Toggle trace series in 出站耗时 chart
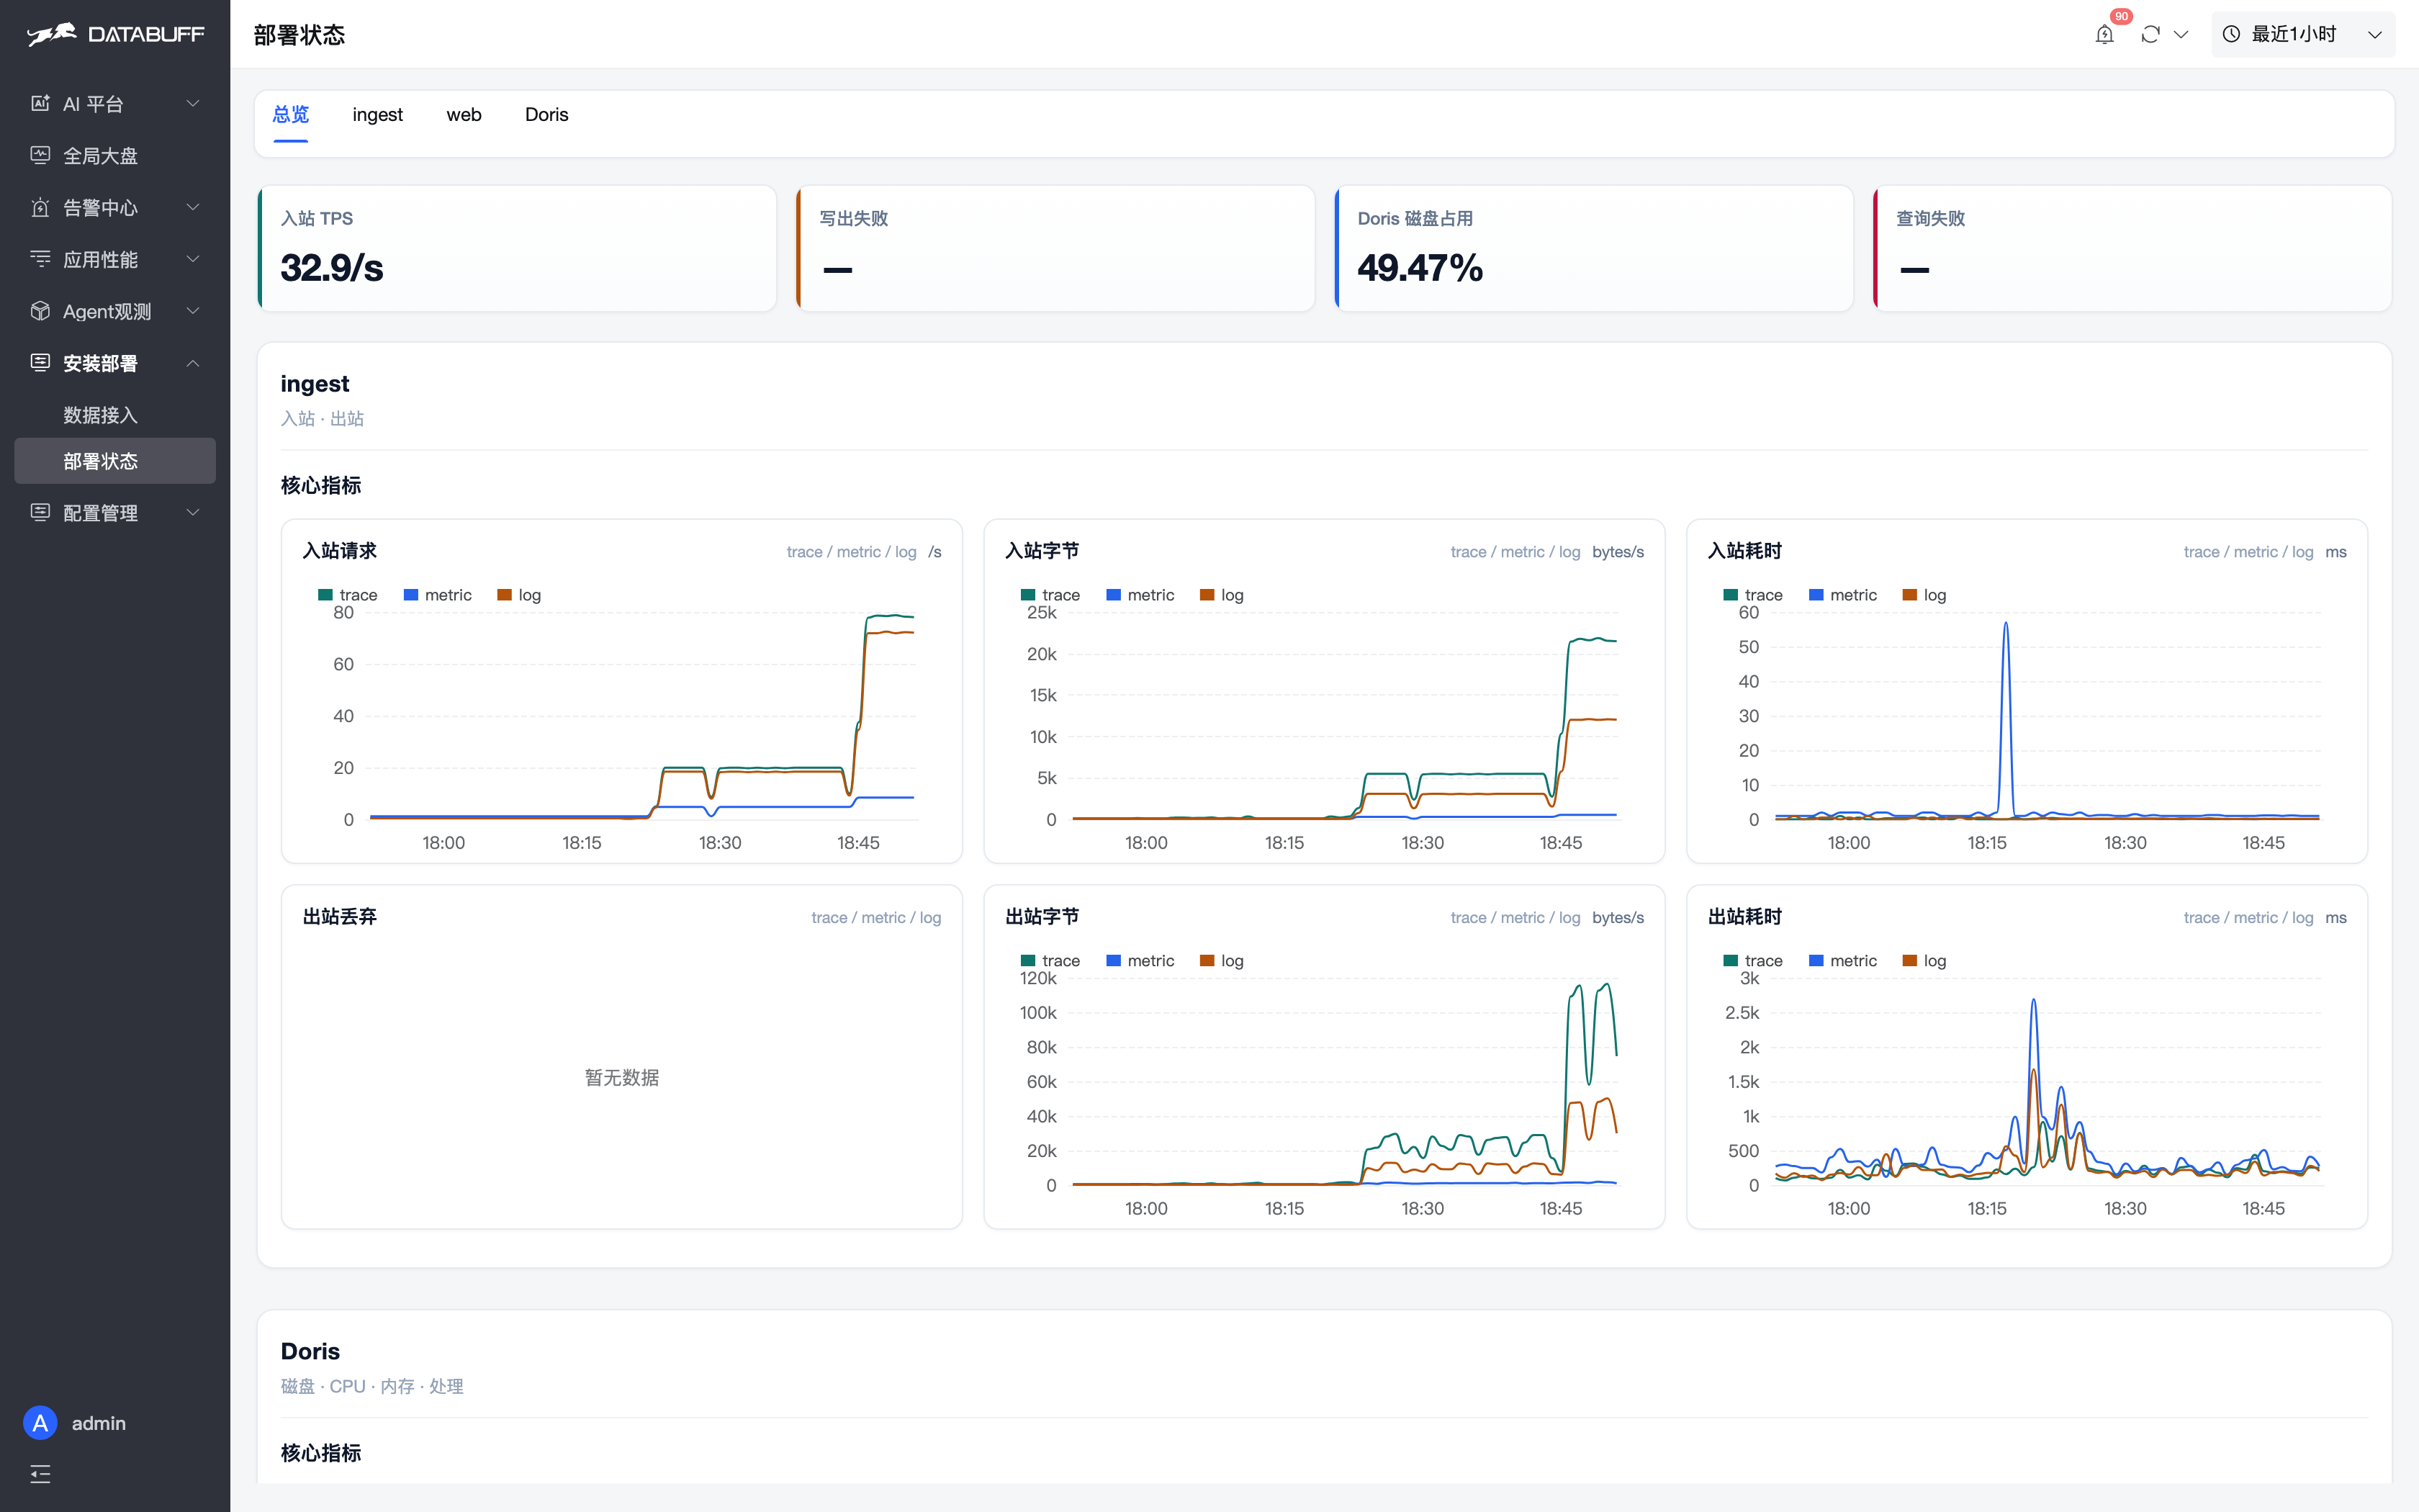Screen dimensions: 2419x1512 pyautogui.click(x=1753, y=961)
